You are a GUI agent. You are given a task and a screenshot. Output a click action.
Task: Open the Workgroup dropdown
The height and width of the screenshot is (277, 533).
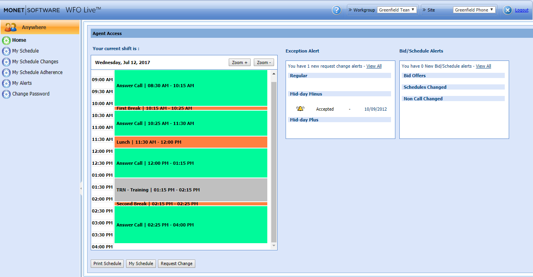(x=397, y=10)
